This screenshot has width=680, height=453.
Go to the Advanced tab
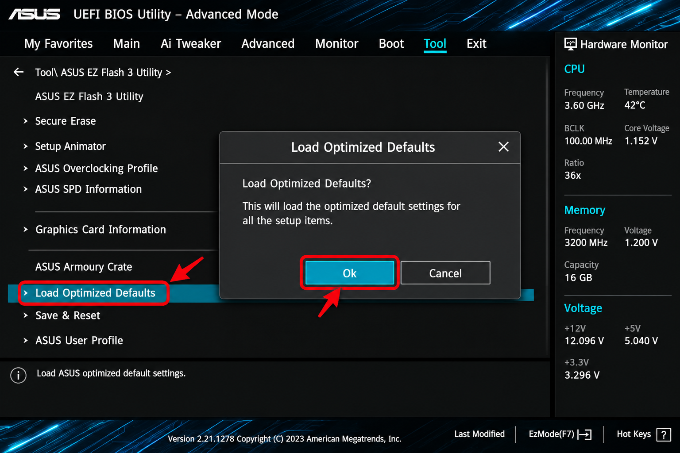[268, 44]
